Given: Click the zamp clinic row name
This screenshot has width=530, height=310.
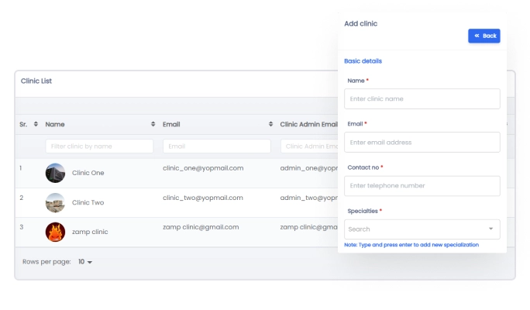Looking at the screenshot, I should coord(90,232).
